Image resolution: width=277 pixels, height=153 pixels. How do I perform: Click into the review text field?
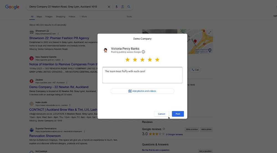[x=142, y=75]
